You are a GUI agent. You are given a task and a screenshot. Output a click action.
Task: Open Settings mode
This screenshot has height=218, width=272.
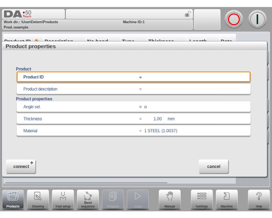tap(202, 199)
